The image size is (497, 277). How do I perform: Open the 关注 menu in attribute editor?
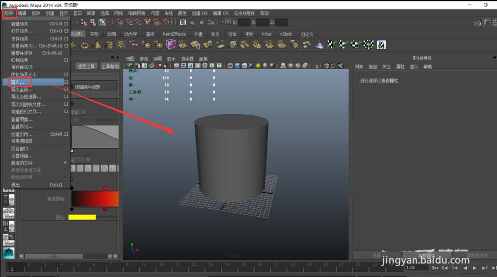pyautogui.click(x=386, y=67)
